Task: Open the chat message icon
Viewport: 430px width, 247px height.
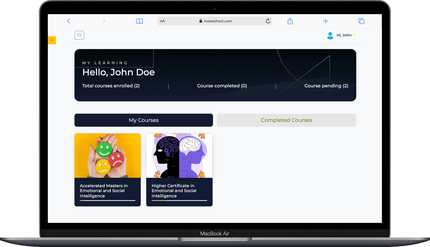Action: 79,35
